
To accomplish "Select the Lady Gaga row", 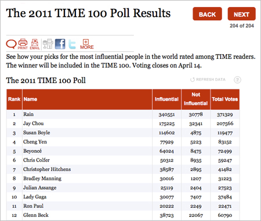I will [123, 197].
